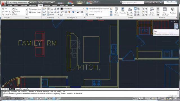The height and width of the screenshot is (101, 180).
Task: Open the annotation scale 1:1 dropdown
Action: (148, 99)
